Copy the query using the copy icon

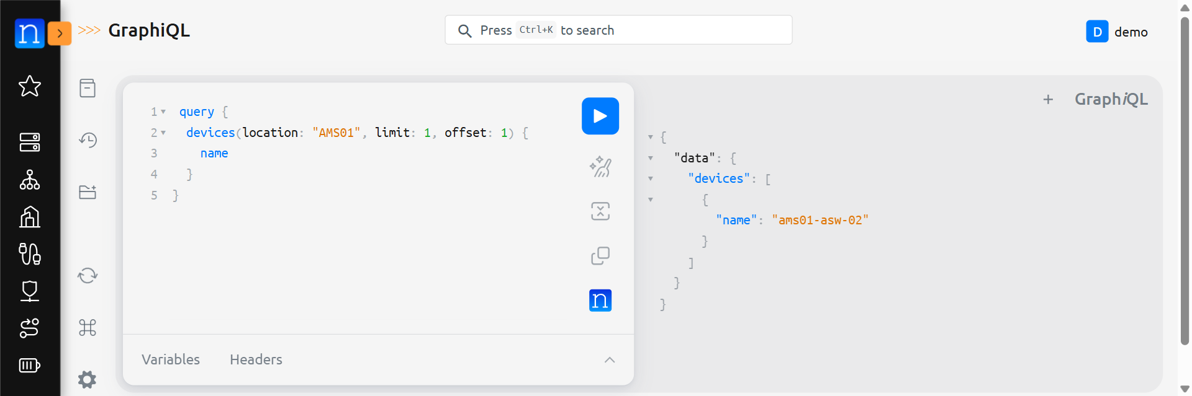(x=600, y=255)
